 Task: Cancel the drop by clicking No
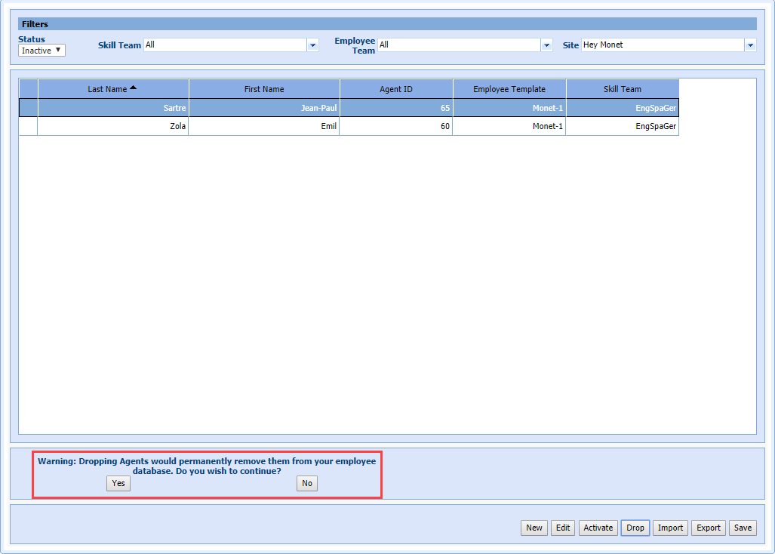click(x=306, y=484)
